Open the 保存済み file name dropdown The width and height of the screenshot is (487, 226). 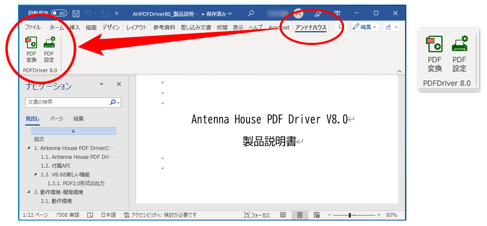click(x=230, y=14)
